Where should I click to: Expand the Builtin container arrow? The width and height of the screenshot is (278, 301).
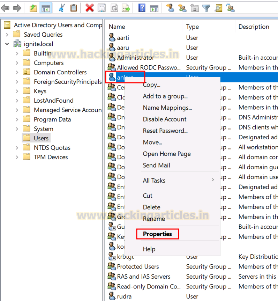point(17,53)
